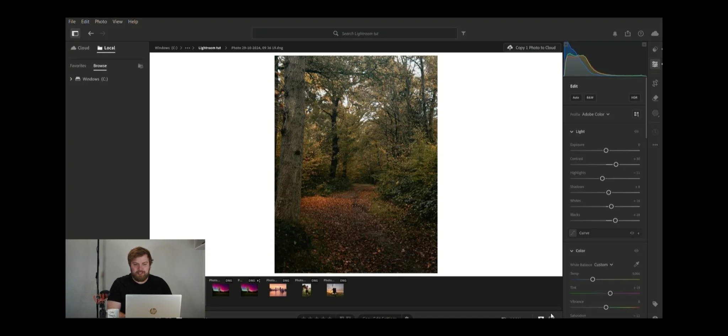728x336 pixels.
Task: Go back with the left arrow
Action: click(x=91, y=33)
